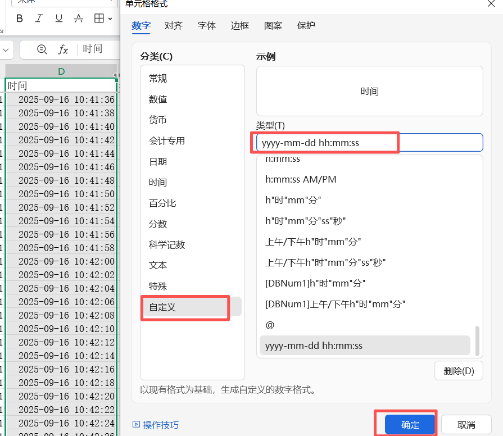Select 自定义 category
503x436 pixels.
point(192,307)
